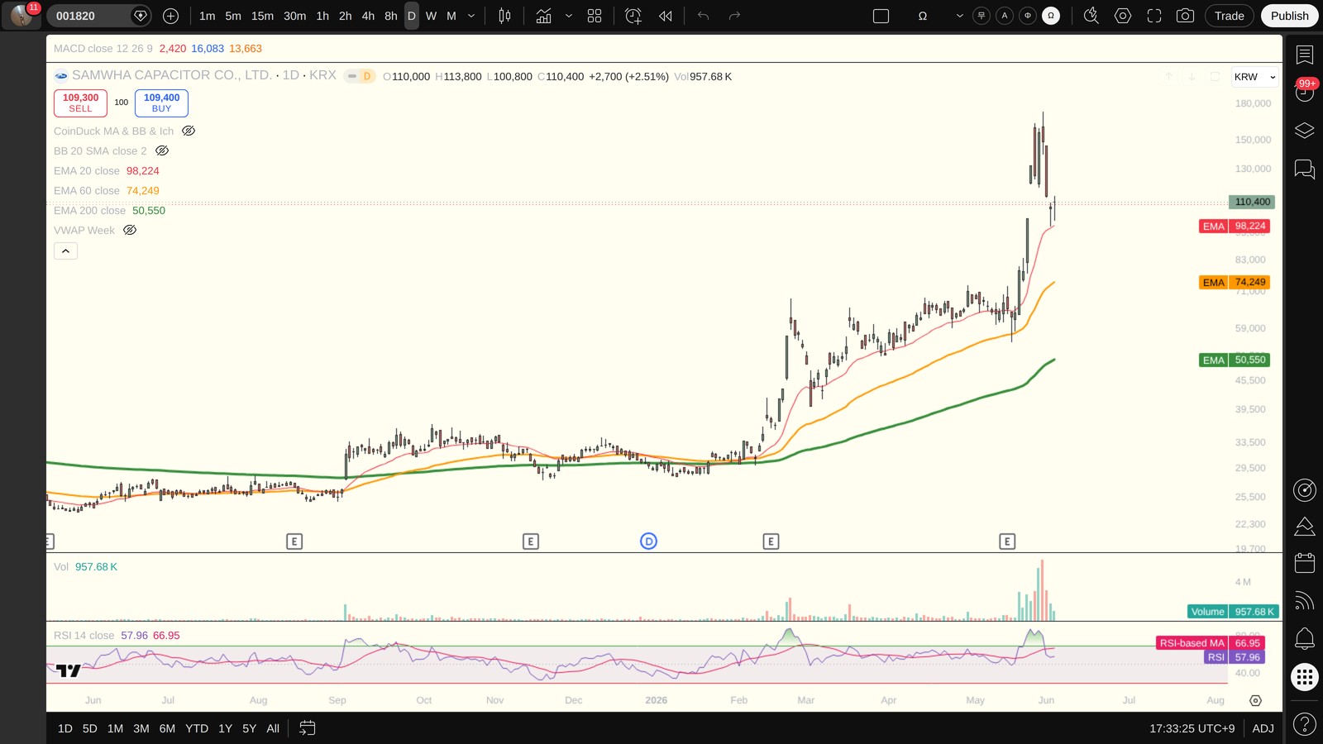Click the 109,400 BUY button
Viewport: 1323px width, 744px height.
(161, 103)
